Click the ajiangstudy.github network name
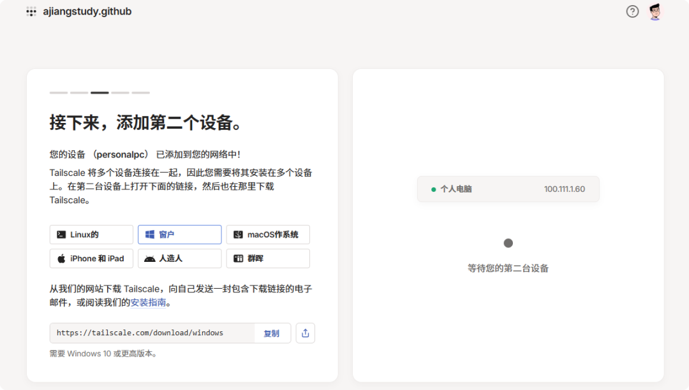The image size is (689, 390). pos(87,11)
